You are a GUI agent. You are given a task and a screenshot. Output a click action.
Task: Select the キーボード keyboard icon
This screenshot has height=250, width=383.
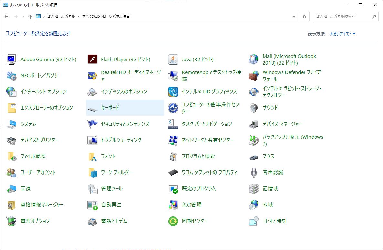point(92,109)
